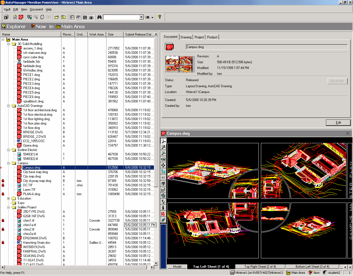Collapse the Campus folder
The height and width of the screenshot is (276, 353).
pyautogui.click(x=8, y=163)
